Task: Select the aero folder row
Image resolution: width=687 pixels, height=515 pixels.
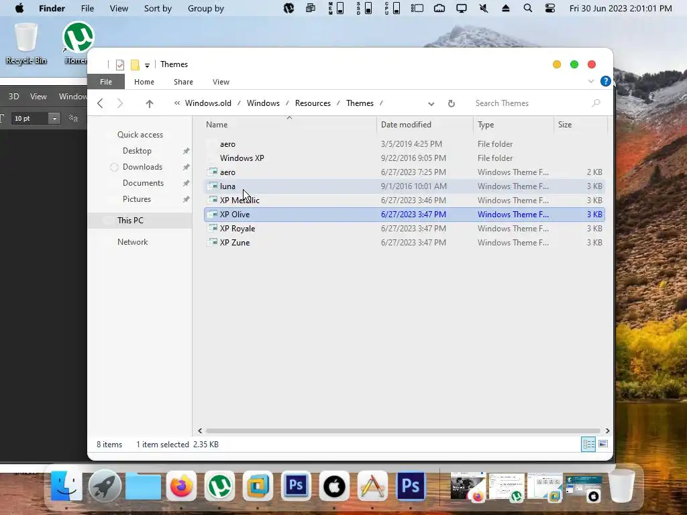Action: [x=404, y=144]
